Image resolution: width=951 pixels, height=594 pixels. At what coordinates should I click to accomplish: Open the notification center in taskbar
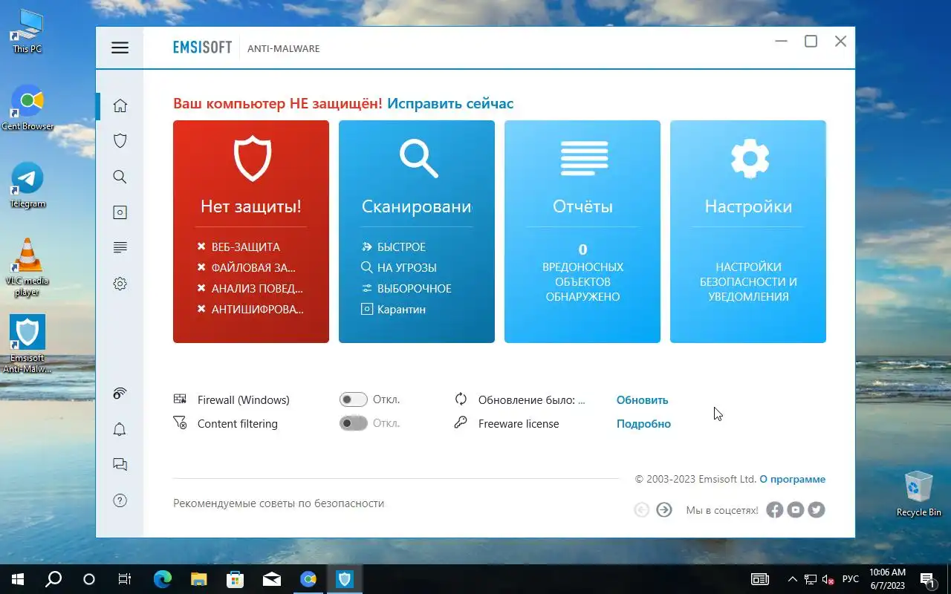click(928, 579)
